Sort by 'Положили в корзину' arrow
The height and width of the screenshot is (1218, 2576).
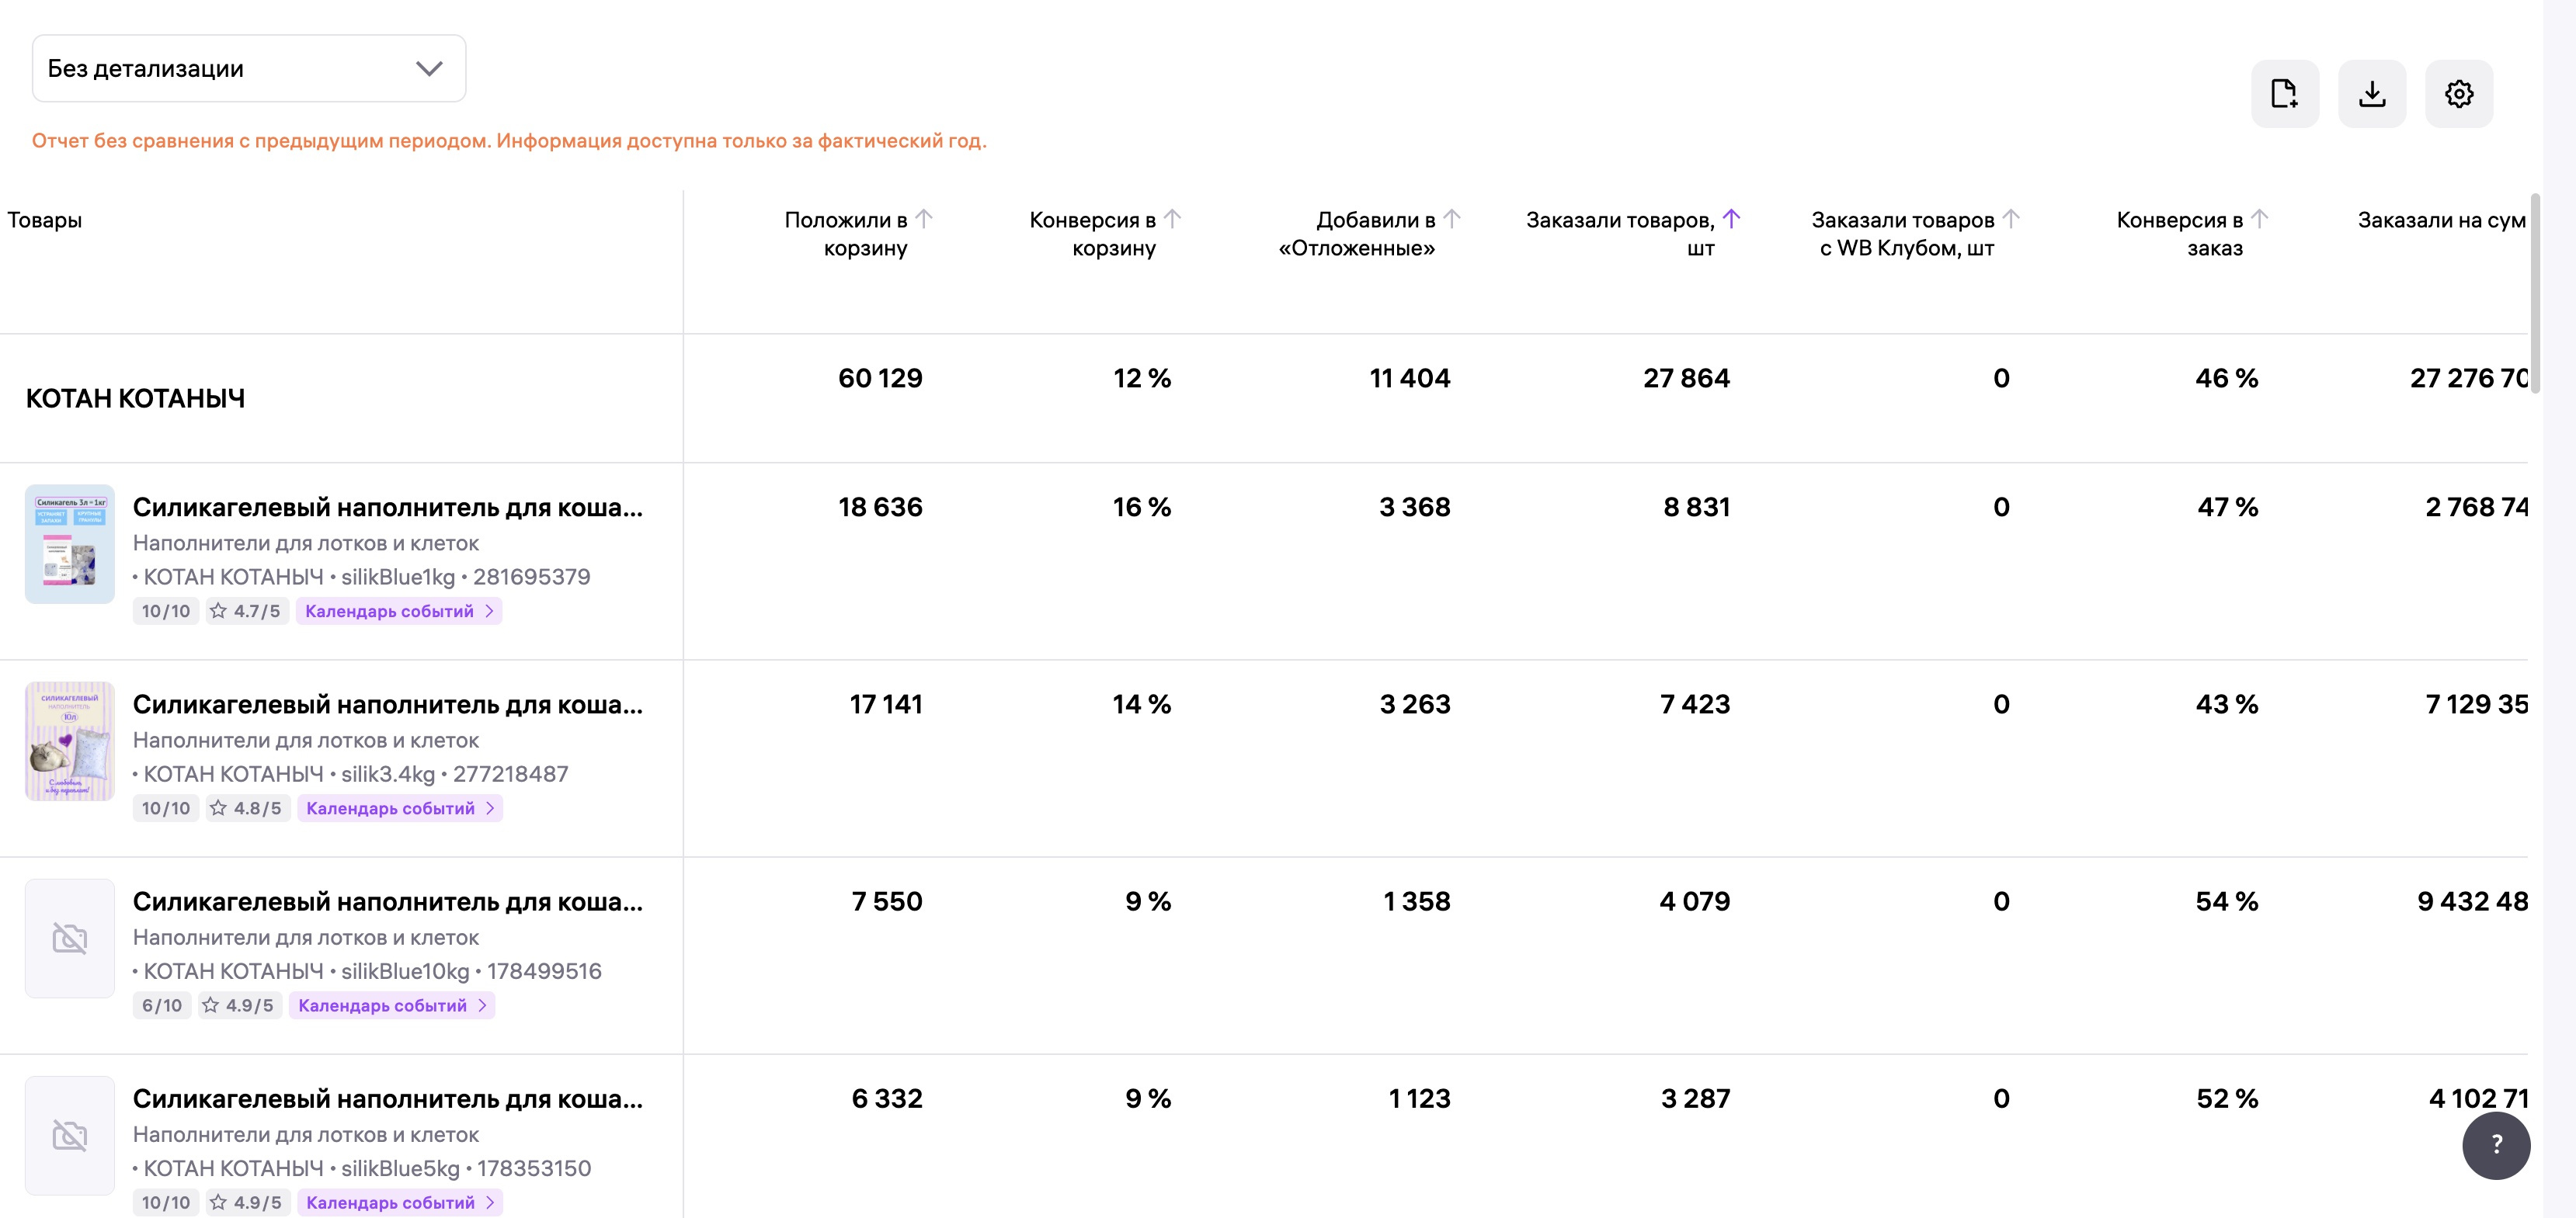coord(924,218)
